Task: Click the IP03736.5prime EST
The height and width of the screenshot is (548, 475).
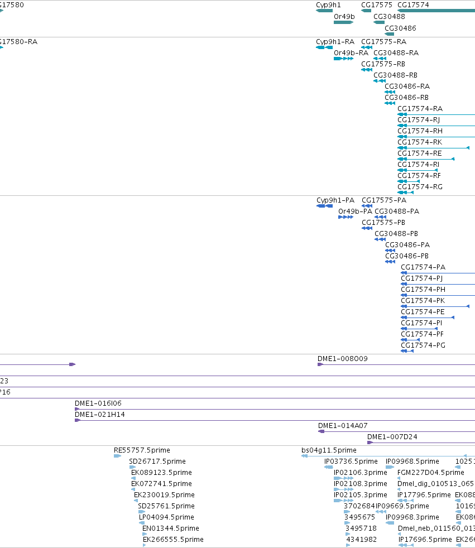Action: [x=329, y=467]
